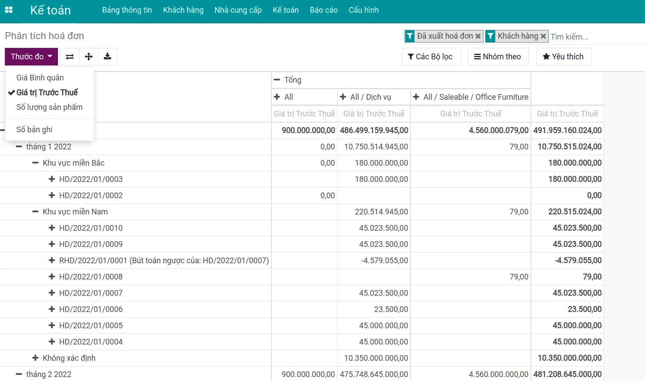
Task: Remove the Khách hàng filter tag
Action: tap(543, 36)
